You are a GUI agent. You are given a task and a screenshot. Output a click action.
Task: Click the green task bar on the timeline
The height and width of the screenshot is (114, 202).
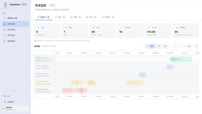[181, 59]
